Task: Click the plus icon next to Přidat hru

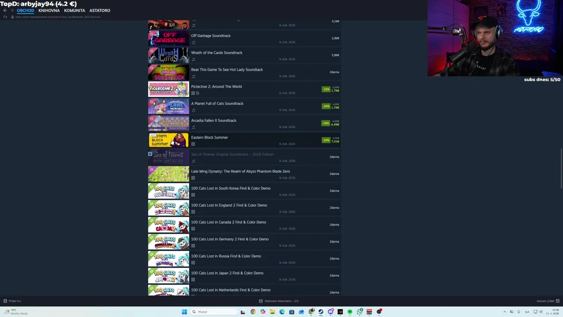Action: point(5,301)
